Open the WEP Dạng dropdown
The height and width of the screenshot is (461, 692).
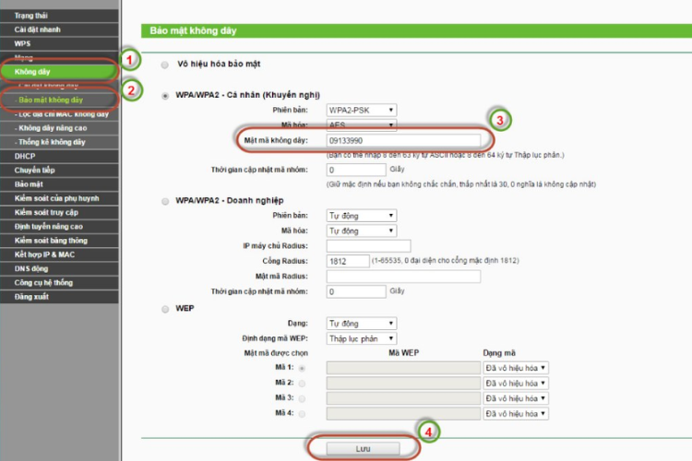(x=362, y=324)
